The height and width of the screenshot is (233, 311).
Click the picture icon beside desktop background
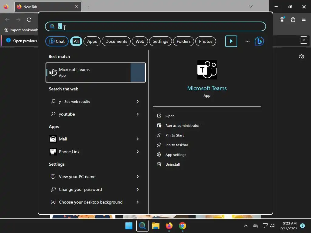point(53,202)
